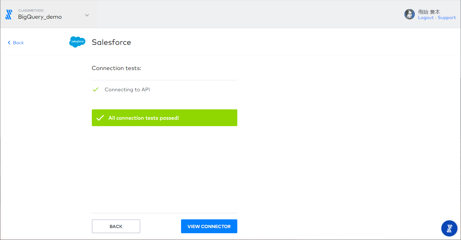Click the Connecting to API test entry
Image resolution: width=461 pixels, height=240 pixels.
(x=127, y=89)
